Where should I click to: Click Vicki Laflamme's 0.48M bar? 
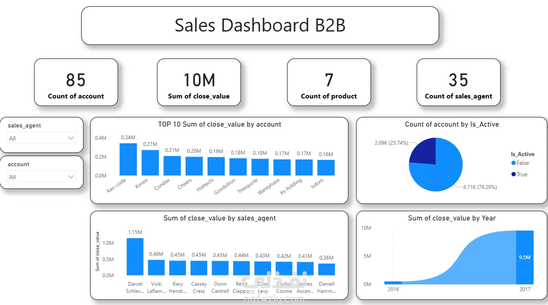click(x=156, y=268)
